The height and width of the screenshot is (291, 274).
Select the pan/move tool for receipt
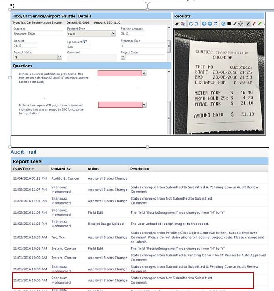[x=241, y=24]
